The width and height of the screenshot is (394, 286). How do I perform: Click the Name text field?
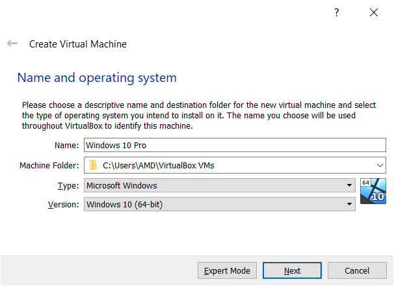234,146
